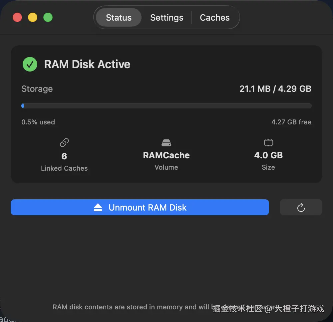Screen dimensions: 333x322
Task: Switch to the Status tab
Action: (119, 17)
